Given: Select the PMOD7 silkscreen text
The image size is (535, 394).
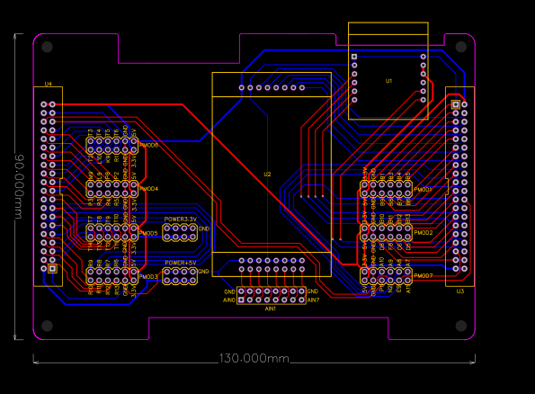Looking at the screenshot, I should [424, 275].
